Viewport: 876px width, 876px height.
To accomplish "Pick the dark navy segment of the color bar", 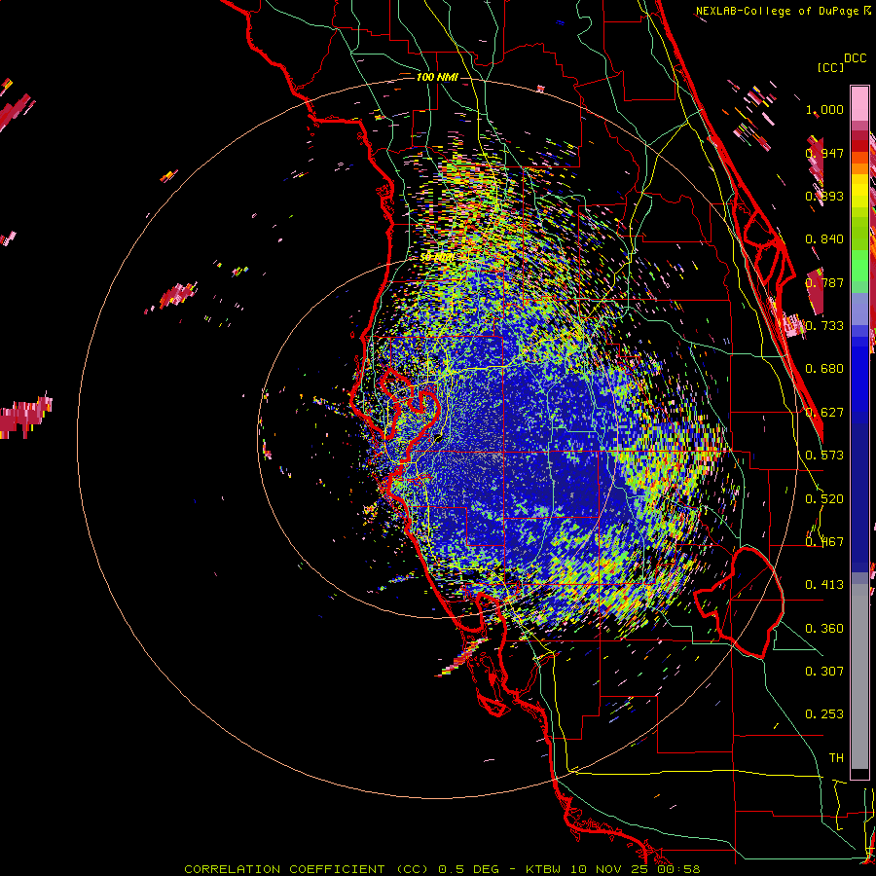I will pos(859,494).
